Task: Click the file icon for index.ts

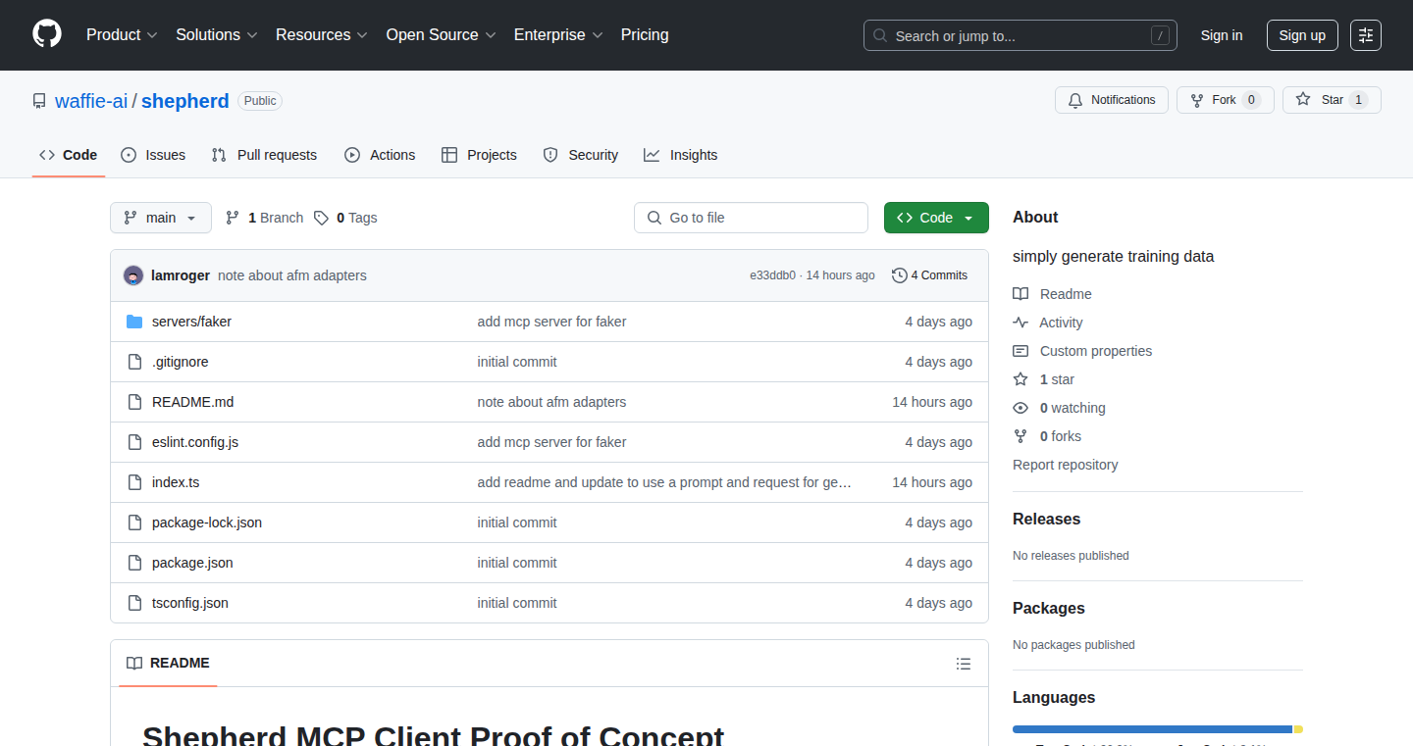Action: point(134,482)
